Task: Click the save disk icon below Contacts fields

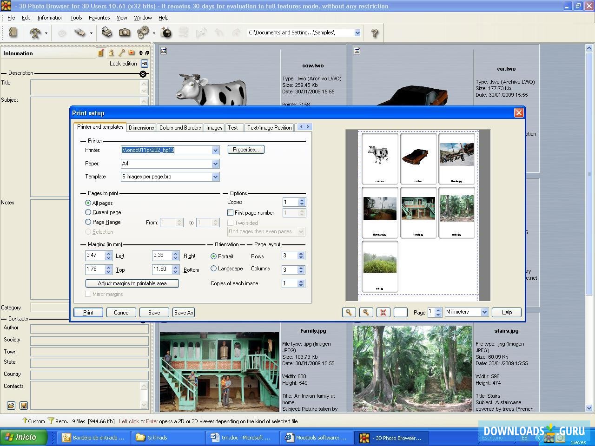Action: tap(23, 406)
